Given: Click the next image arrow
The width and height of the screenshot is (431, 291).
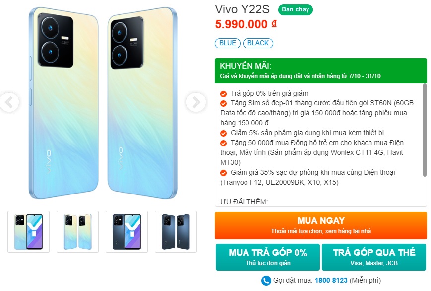Looking at the screenshot, I should click(x=195, y=102).
